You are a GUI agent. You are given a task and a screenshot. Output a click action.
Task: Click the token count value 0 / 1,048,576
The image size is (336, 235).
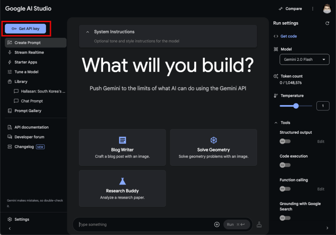[290, 83]
